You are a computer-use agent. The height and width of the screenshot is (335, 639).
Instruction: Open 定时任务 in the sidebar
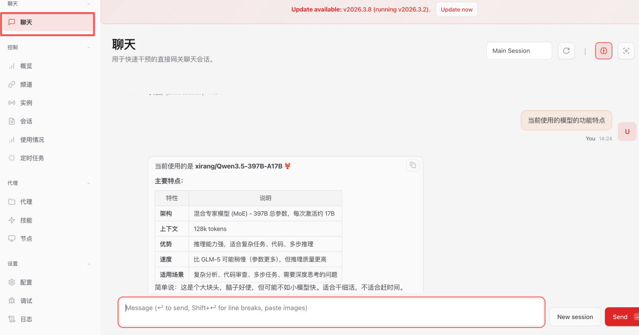click(32, 158)
